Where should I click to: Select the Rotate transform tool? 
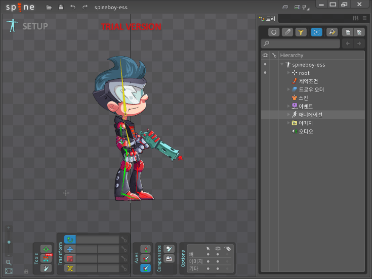(70, 240)
